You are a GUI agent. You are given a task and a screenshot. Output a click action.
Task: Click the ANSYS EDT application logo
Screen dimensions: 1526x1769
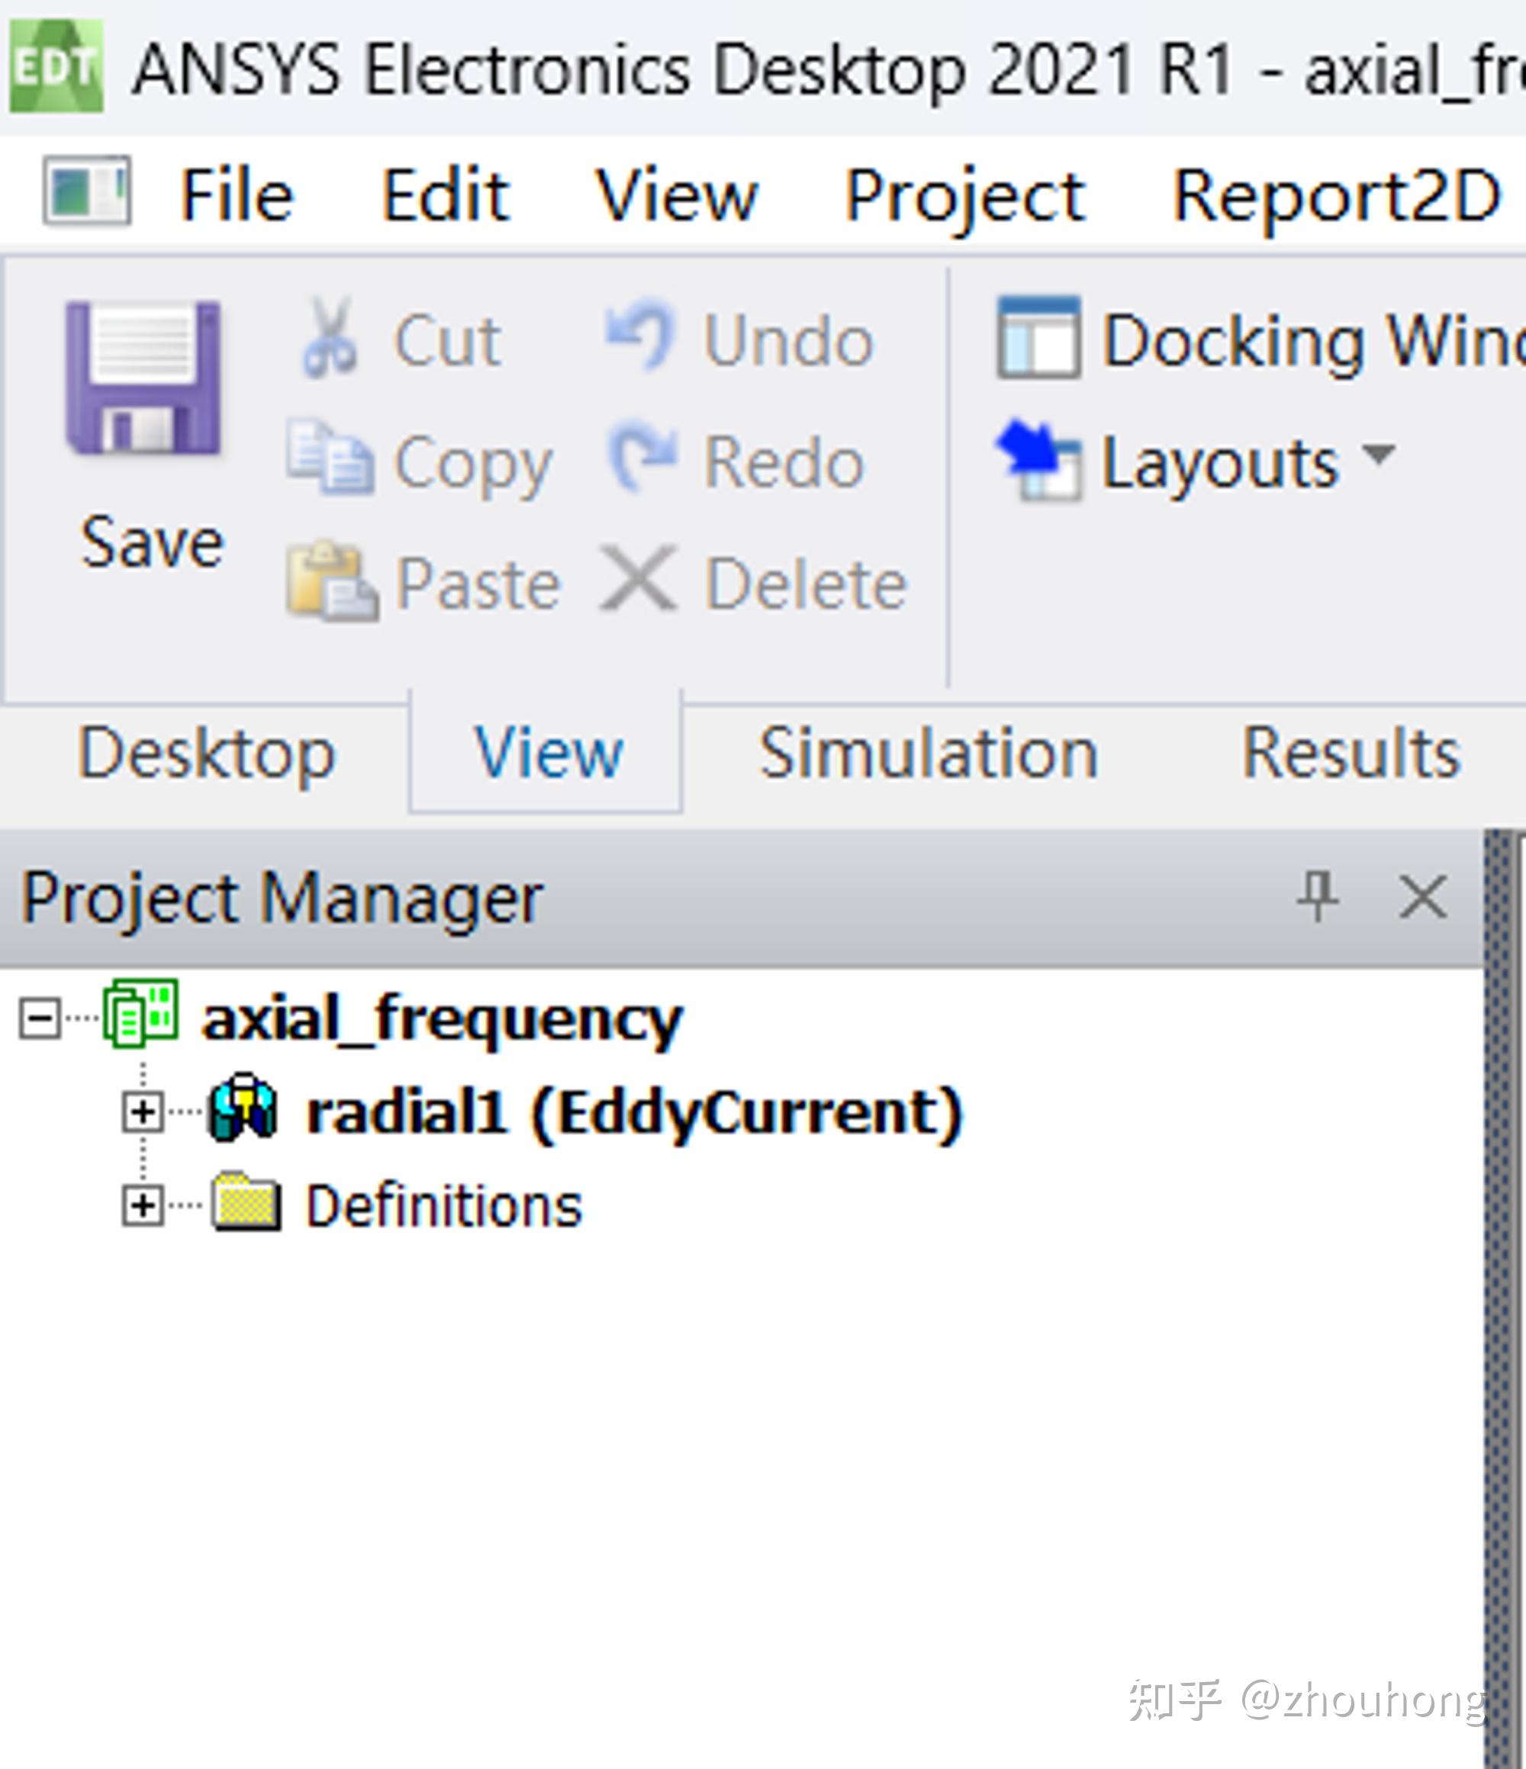coord(56,66)
